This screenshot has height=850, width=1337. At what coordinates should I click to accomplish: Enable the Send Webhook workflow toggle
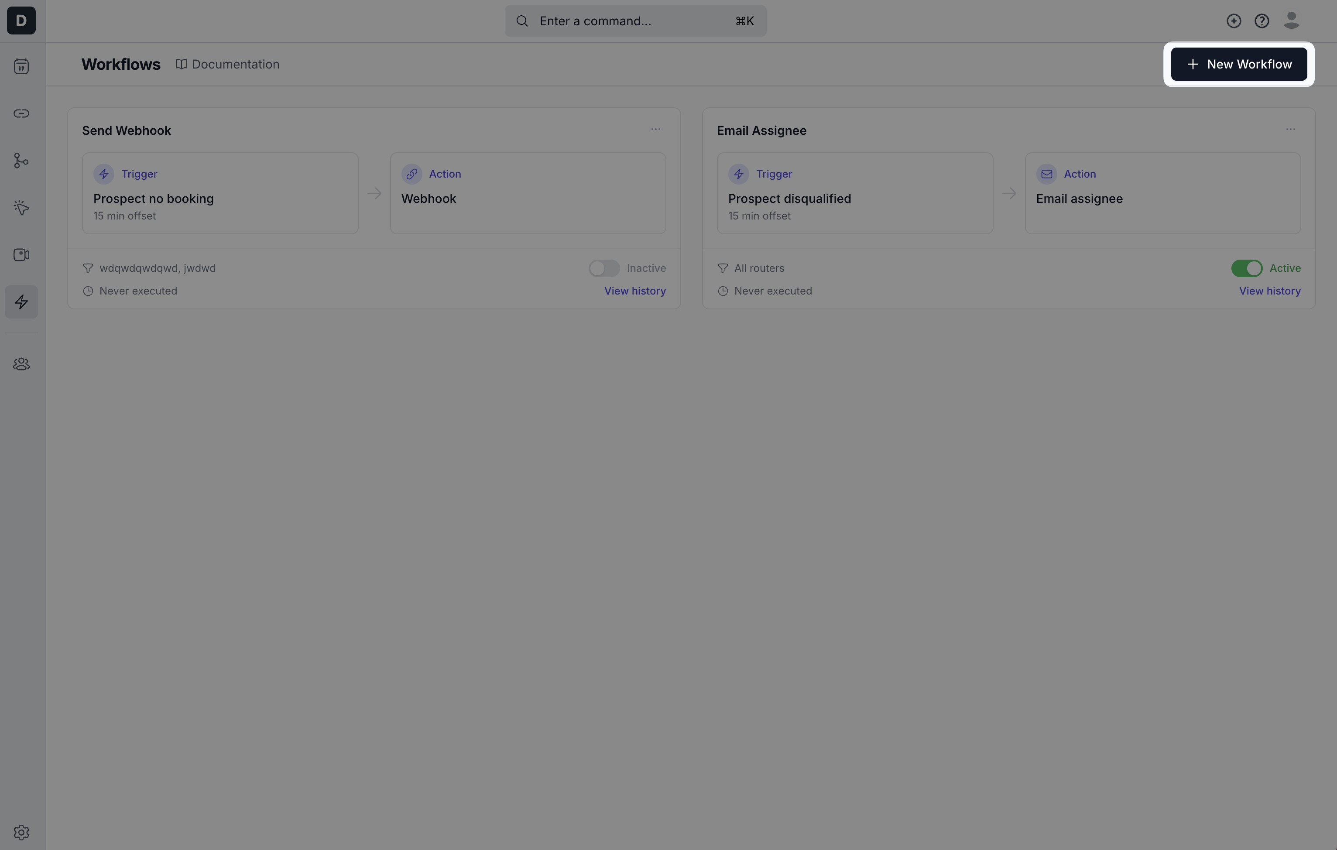(603, 268)
